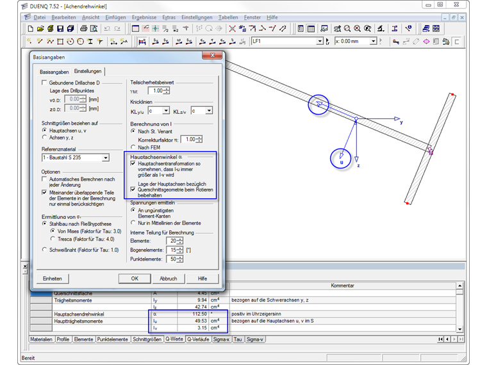Click the table scrollbar down arrow
487x365 pixels.
click(459, 329)
